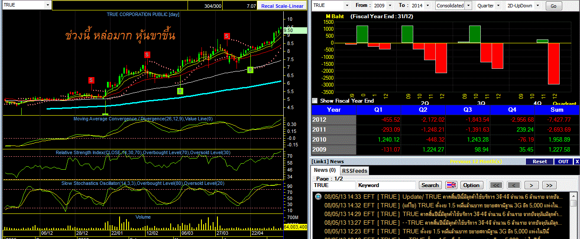Open the financial panel TRUE symbol dropdown

[x=347, y=5]
